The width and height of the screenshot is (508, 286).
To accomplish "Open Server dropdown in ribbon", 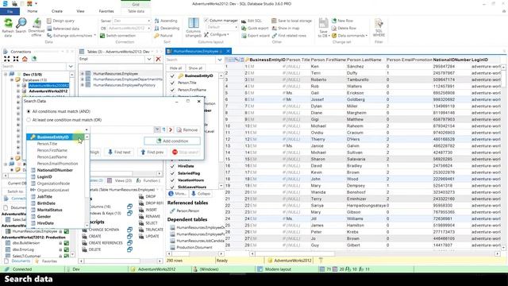I will tap(148, 21).
